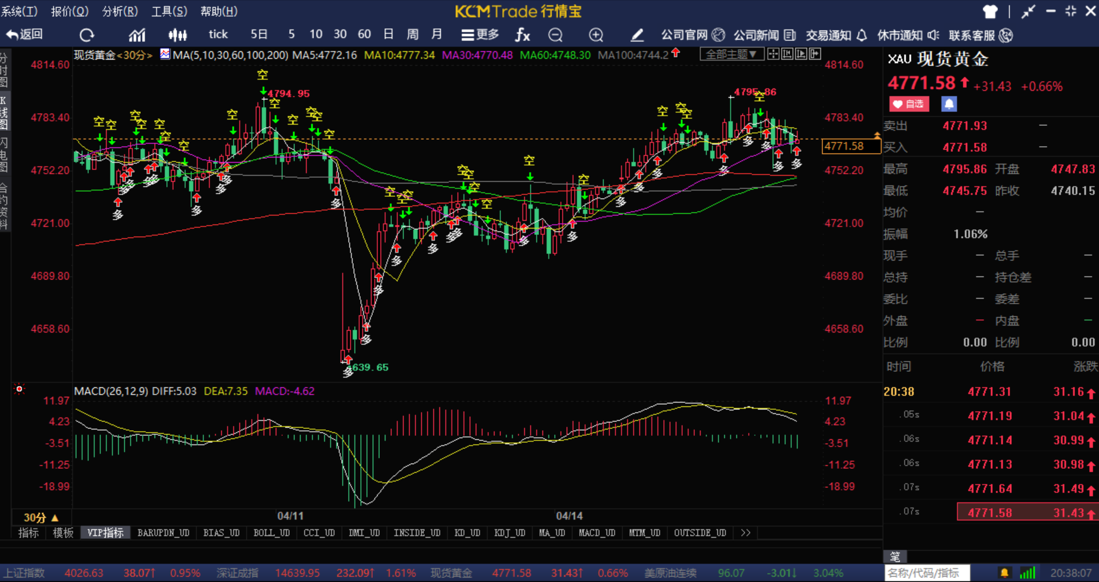Select the 月 monthly period
Image resolution: width=1099 pixels, height=582 pixels.
(436, 35)
